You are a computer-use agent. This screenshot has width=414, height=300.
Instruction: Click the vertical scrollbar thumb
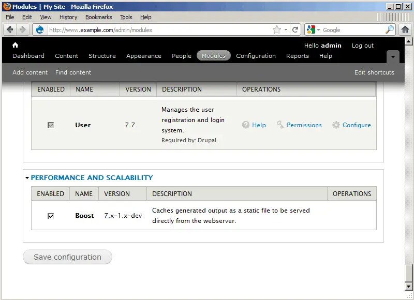pos(408,273)
